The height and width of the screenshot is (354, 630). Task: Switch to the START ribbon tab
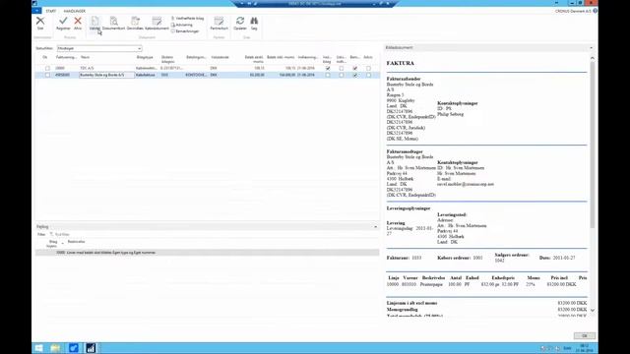51,11
